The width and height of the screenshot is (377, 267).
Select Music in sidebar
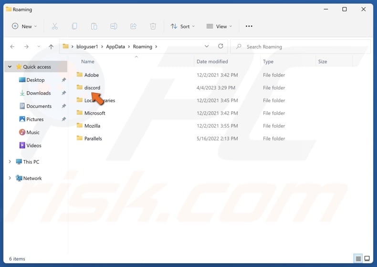[x=33, y=132]
